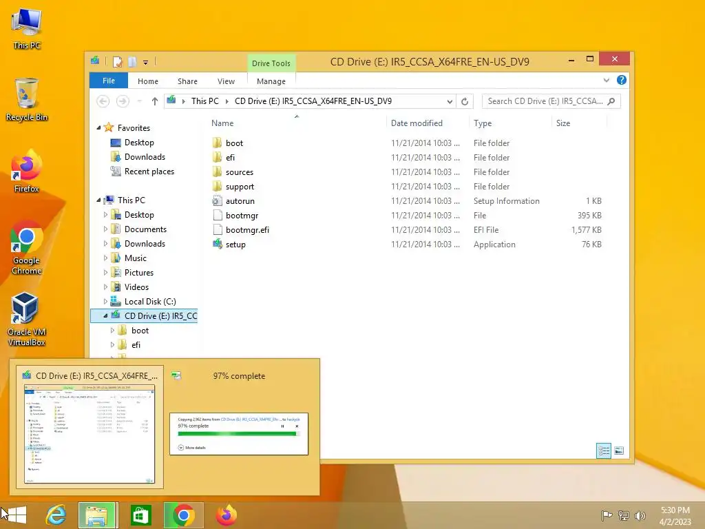Expand the Music tree node
This screenshot has width=705, height=529.
point(105,258)
